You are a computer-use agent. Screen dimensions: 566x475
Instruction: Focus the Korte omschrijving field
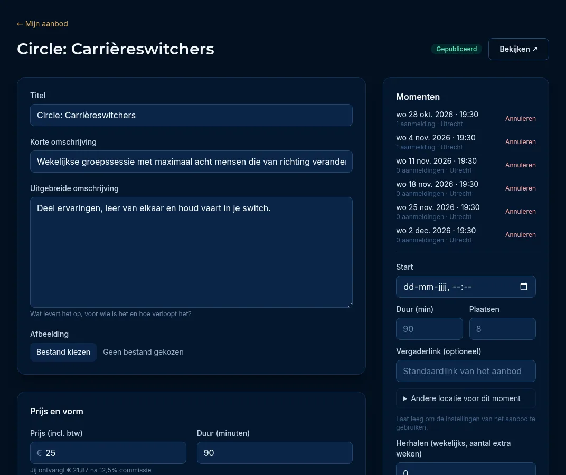click(191, 161)
